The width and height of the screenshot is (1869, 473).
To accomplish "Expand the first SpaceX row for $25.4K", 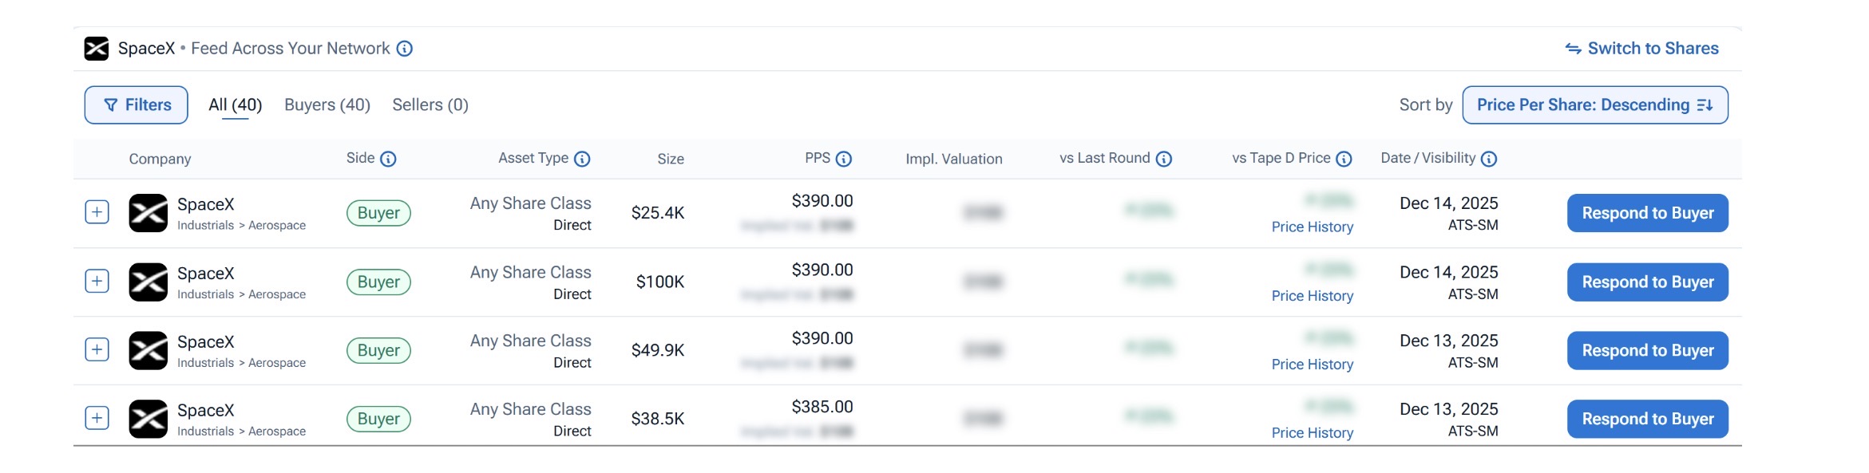I will tap(97, 212).
